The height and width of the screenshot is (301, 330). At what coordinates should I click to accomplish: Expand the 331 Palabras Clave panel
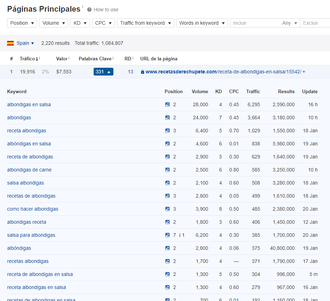pyautogui.click(x=103, y=71)
